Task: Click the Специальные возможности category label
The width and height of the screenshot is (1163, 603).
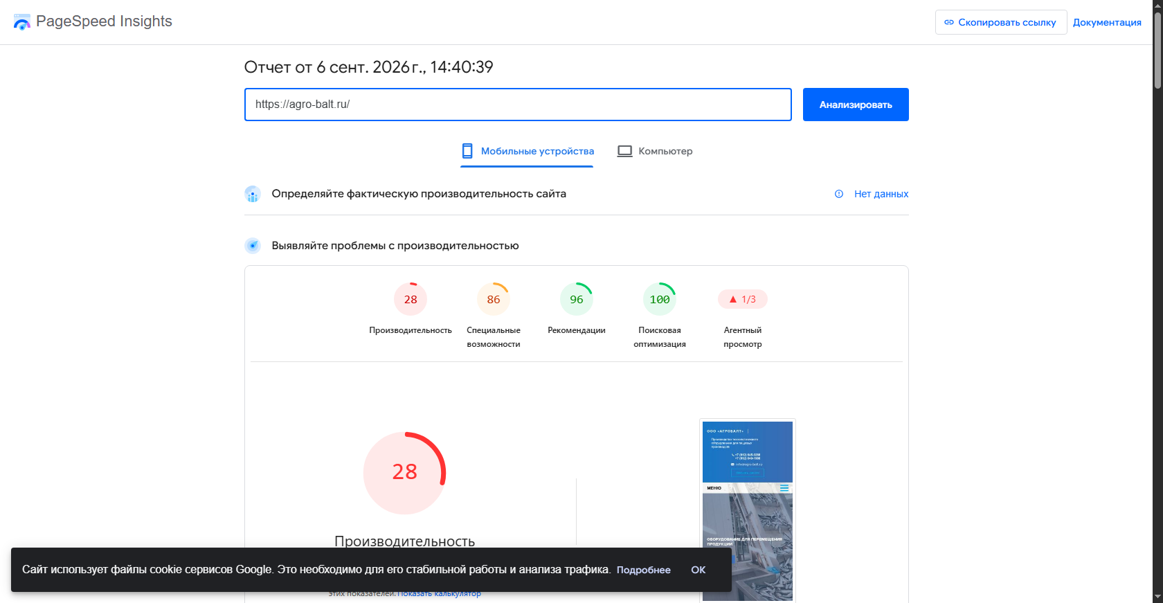Action: [x=494, y=337]
